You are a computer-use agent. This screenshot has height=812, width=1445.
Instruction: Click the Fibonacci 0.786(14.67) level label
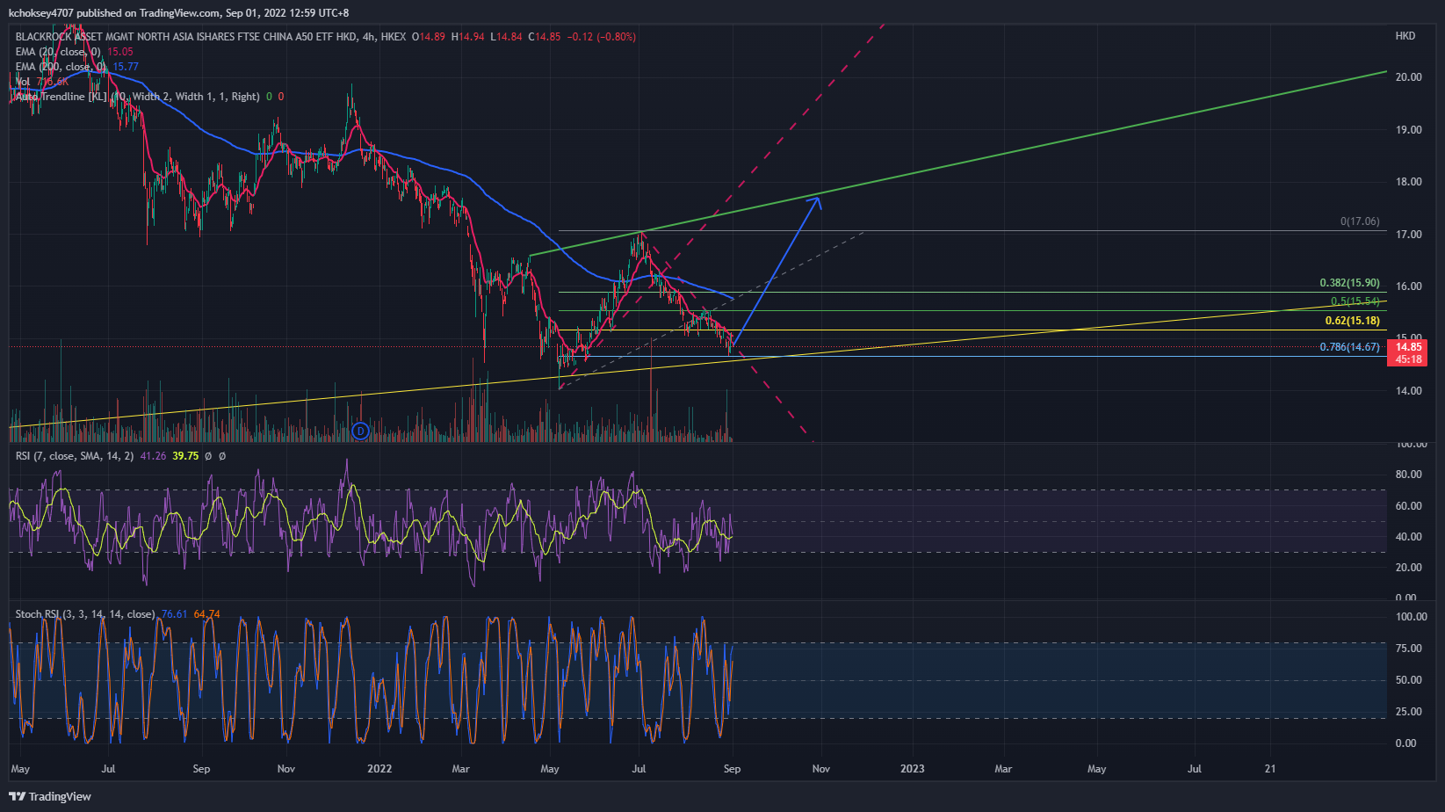pyautogui.click(x=1349, y=347)
